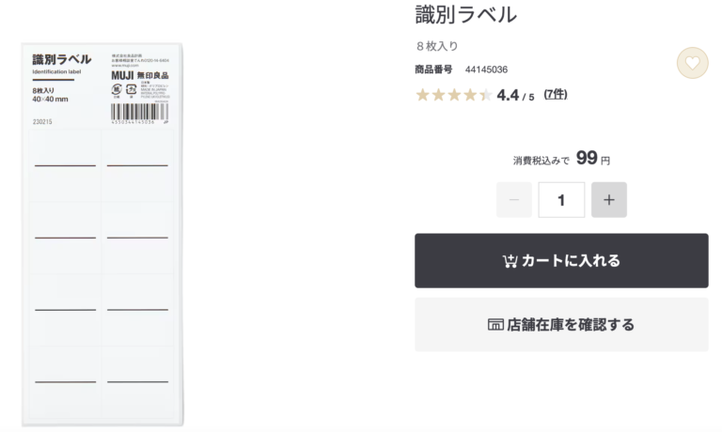Click the partially filled fifth rating star
The image size is (722, 432).
[485, 95]
